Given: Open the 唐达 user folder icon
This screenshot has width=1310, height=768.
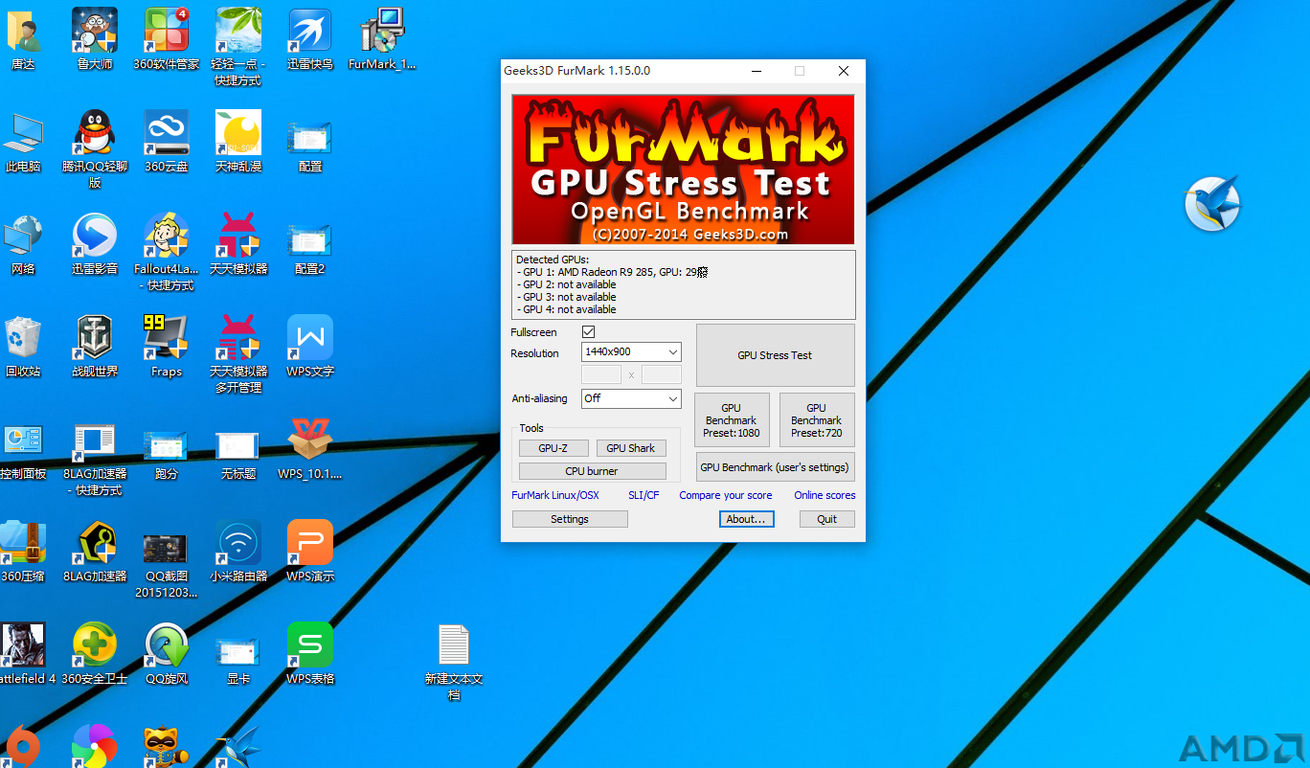Looking at the screenshot, I should pyautogui.click(x=23, y=32).
